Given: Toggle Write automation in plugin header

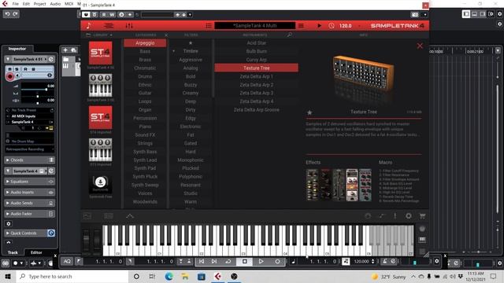Looking at the screenshot, I should point(112,14).
